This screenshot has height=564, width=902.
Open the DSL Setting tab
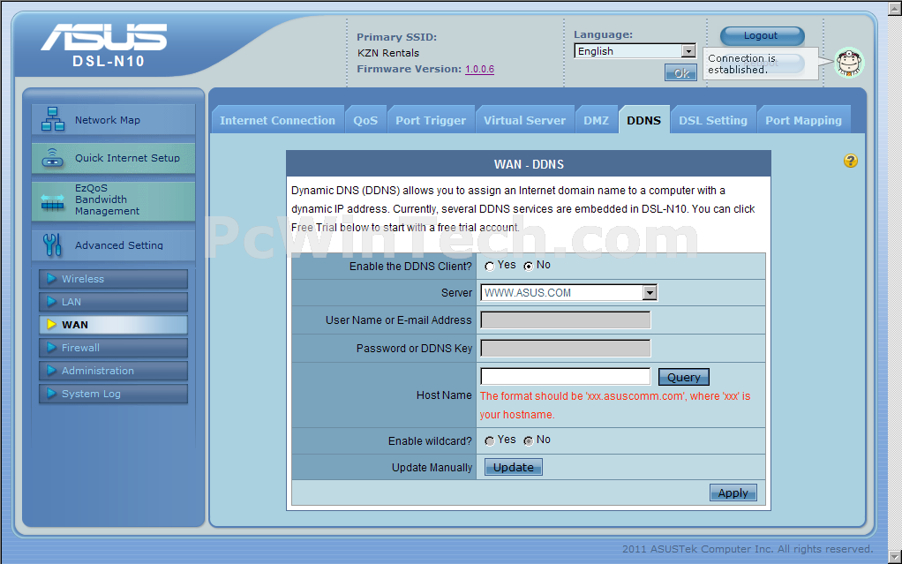coord(713,120)
